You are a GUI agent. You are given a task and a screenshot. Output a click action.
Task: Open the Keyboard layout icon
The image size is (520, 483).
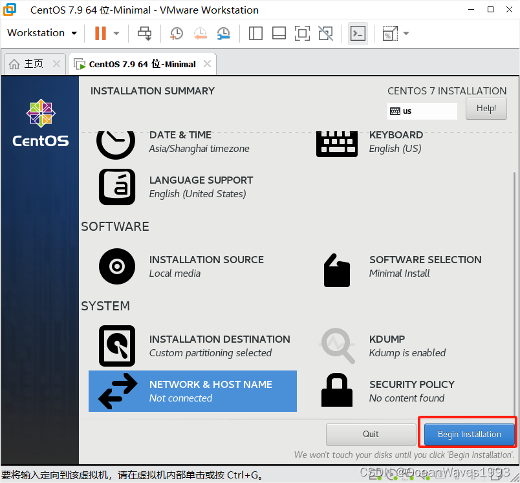pos(337,145)
